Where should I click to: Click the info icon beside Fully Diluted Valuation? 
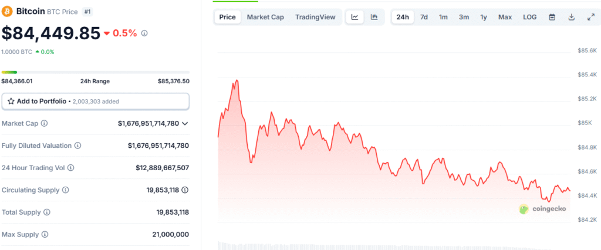pyautogui.click(x=78, y=146)
